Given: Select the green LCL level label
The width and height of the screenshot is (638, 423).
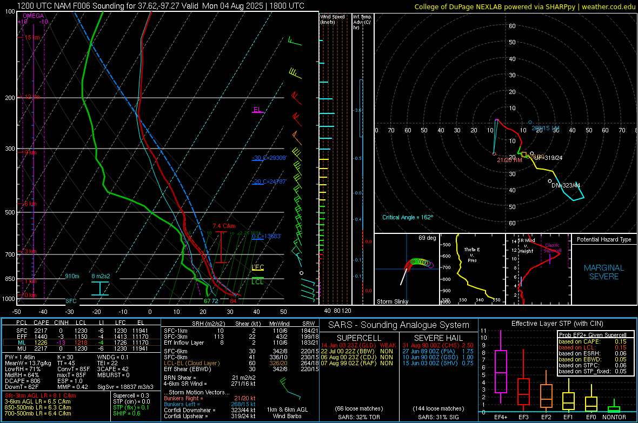Looking at the screenshot, I should click(257, 281).
